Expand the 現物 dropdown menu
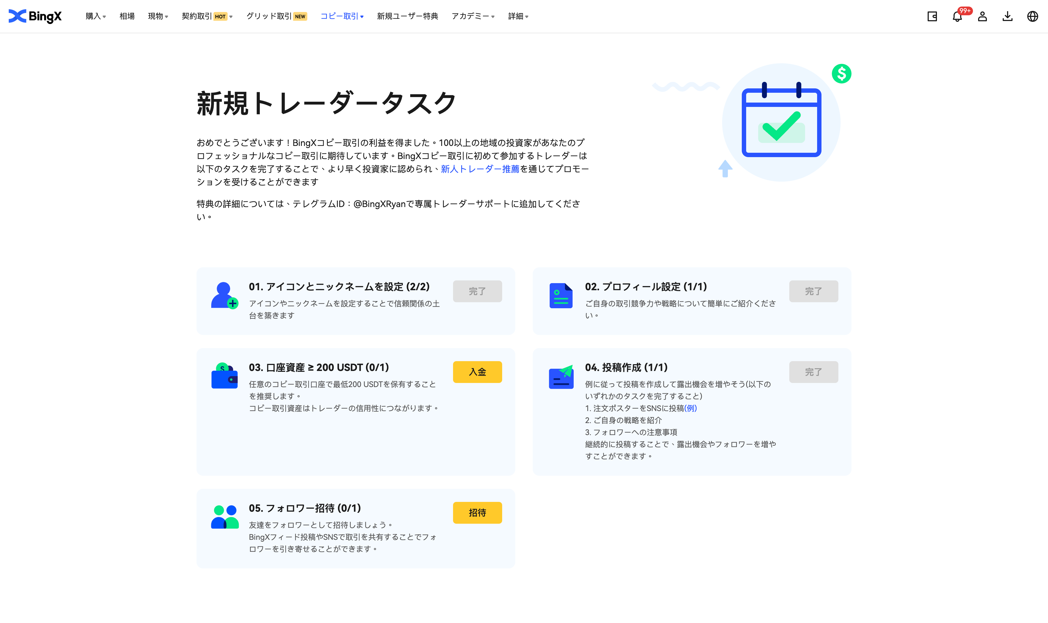1048x623 pixels. click(x=158, y=16)
